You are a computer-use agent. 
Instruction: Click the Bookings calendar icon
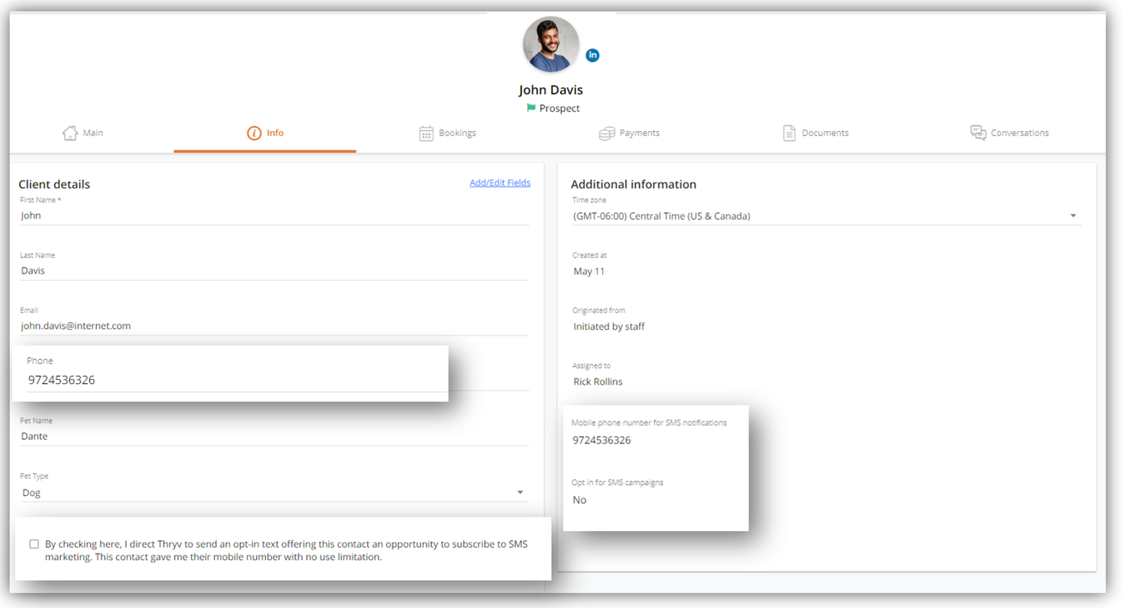(426, 133)
